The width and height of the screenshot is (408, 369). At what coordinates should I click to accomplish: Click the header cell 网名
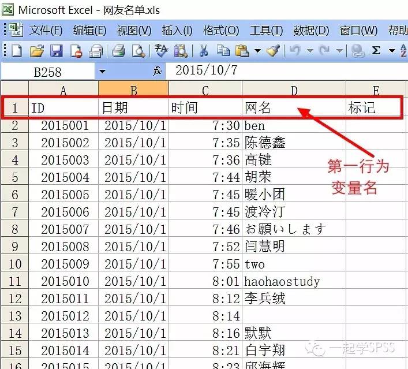[x=294, y=108]
